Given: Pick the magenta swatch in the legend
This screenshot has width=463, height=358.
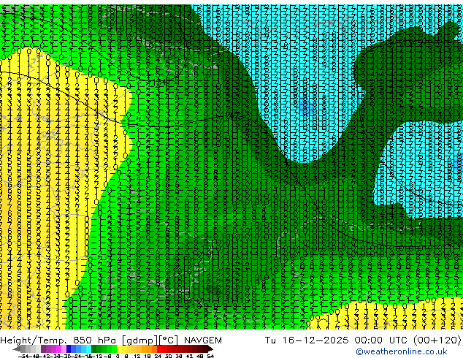Looking at the screenshot, I should [x=58, y=349].
